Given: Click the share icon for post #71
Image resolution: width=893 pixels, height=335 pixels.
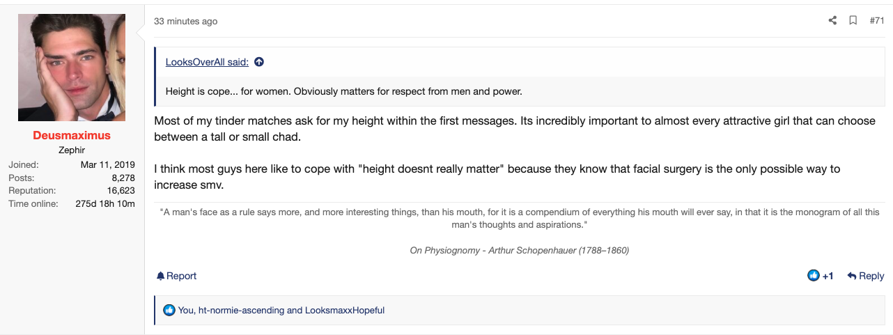Looking at the screenshot, I should tap(832, 21).
